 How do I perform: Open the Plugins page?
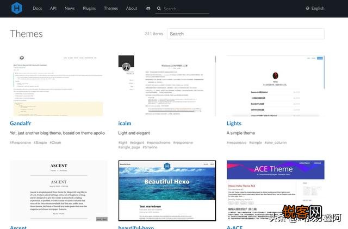point(89,9)
